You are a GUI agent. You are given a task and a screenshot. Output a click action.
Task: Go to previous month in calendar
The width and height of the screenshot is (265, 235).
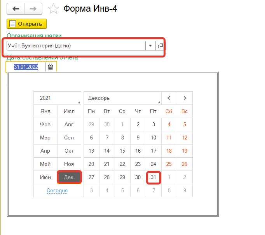[169, 98]
